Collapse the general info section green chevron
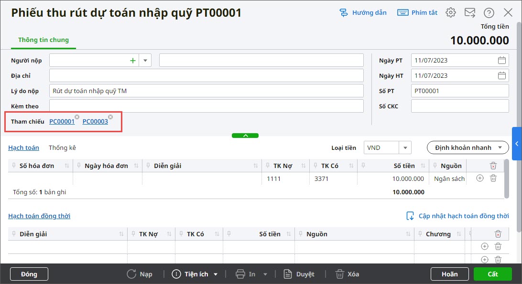The height and width of the screenshot is (284, 522). (x=245, y=136)
